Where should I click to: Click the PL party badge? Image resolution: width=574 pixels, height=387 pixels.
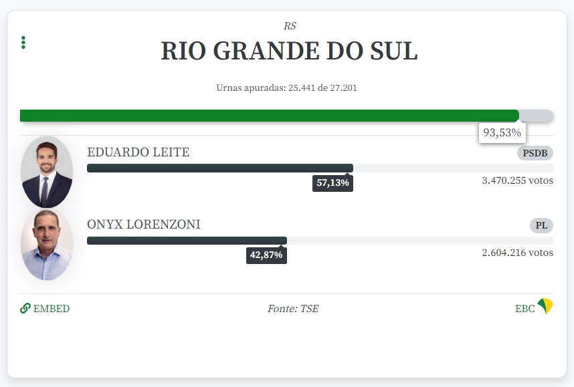click(541, 226)
